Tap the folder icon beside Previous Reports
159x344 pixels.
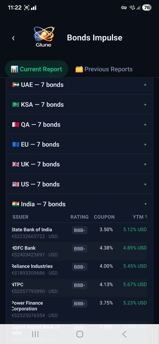pyautogui.click(x=78, y=69)
